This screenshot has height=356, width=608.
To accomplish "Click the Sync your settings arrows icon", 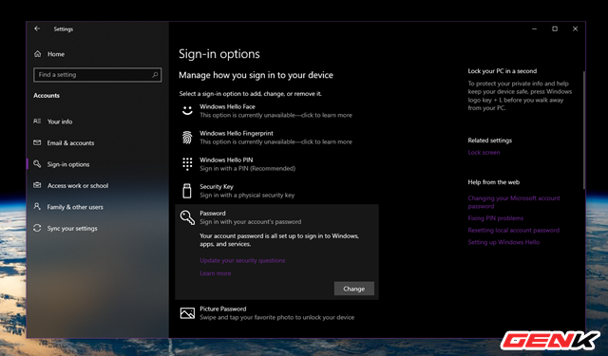I will 37,228.
